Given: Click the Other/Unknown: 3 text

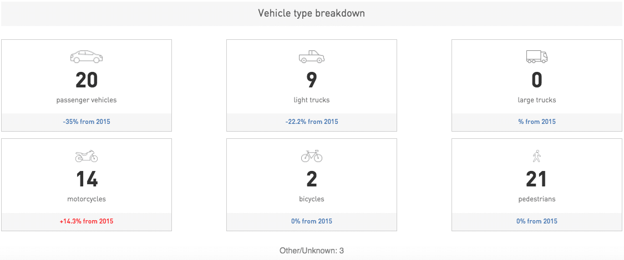Looking at the screenshot, I should pyautogui.click(x=312, y=251).
